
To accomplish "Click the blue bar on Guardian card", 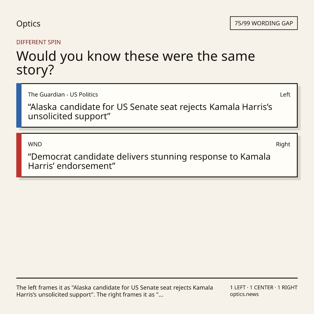I will [x=19, y=105].
